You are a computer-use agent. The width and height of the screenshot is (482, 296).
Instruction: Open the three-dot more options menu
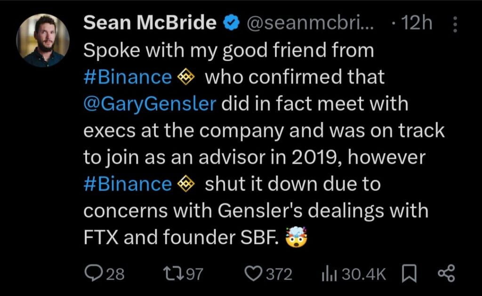click(x=454, y=24)
